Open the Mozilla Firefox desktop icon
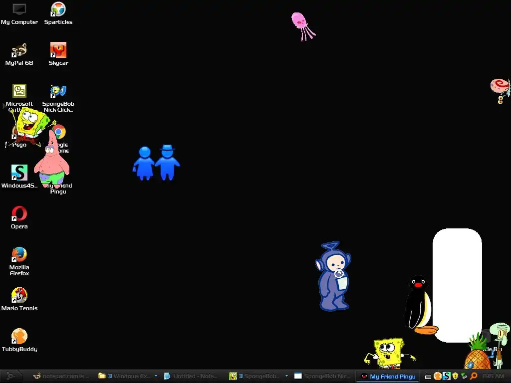The width and height of the screenshot is (511, 383). pos(19,261)
